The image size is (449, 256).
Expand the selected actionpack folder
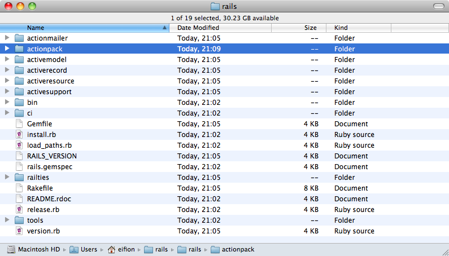point(7,48)
